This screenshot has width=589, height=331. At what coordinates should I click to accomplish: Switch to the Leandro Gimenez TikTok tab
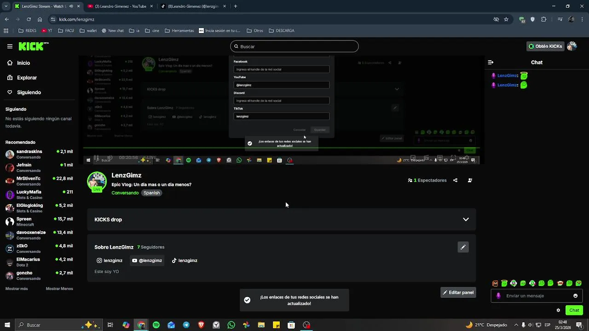click(193, 6)
